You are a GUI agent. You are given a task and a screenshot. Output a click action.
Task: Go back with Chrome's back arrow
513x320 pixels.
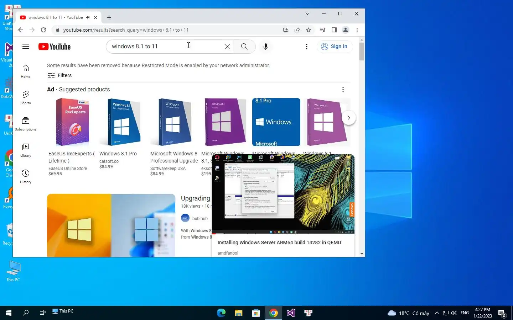[21, 30]
